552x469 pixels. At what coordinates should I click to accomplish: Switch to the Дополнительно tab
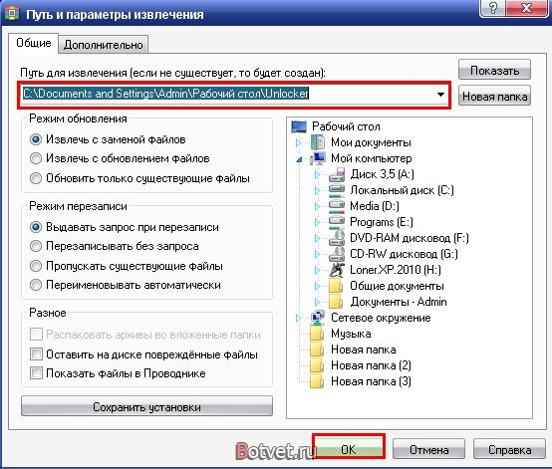(x=104, y=45)
